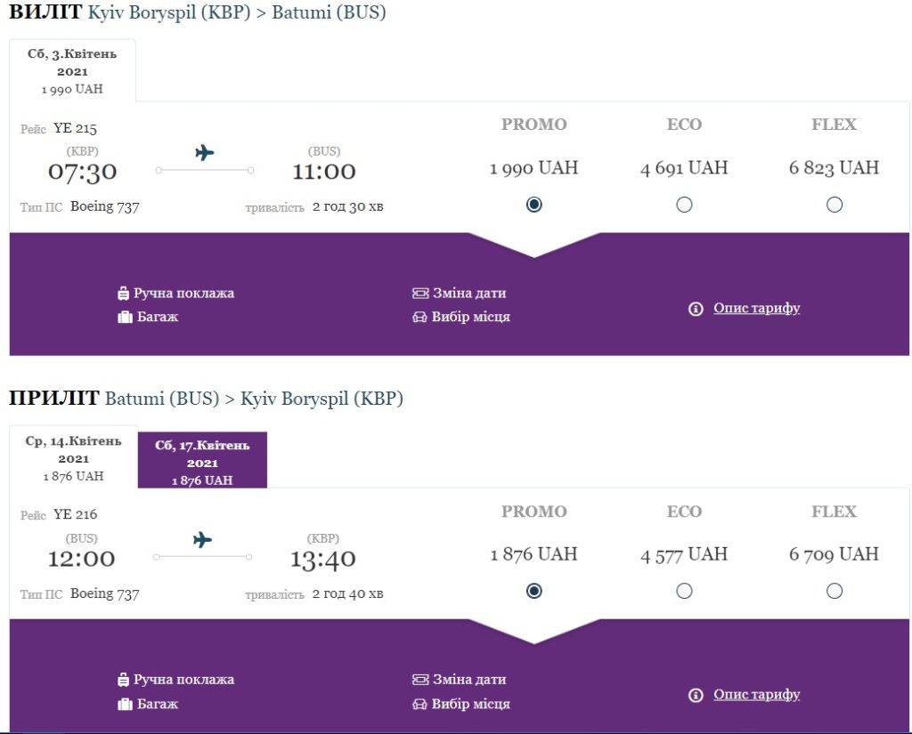Choose PROMO fare 1 990 UAH for departure
Screen dimensions: 912x734
(533, 205)
